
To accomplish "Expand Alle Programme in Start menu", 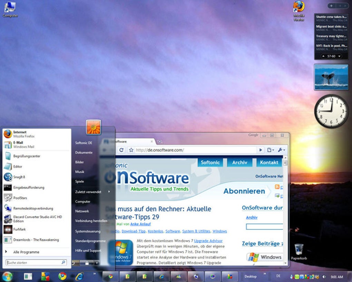I will pos(36,252).
